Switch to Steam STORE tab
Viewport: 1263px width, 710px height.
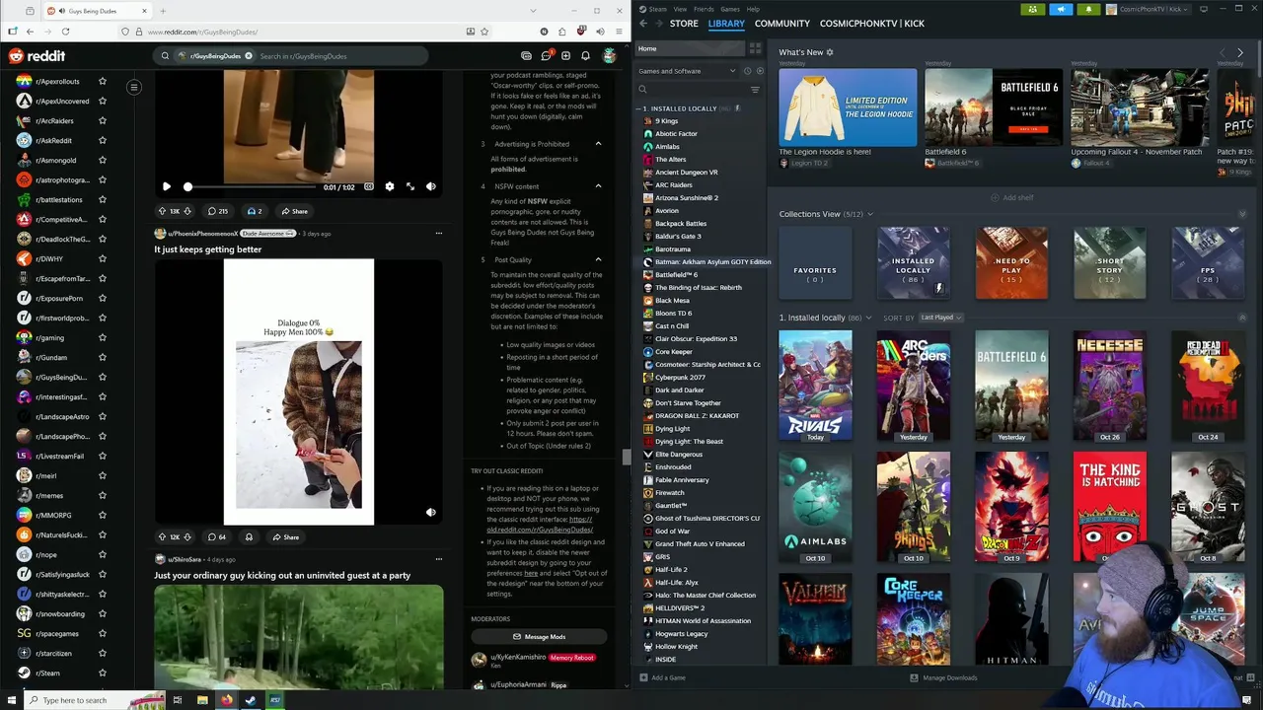point(684,24)
